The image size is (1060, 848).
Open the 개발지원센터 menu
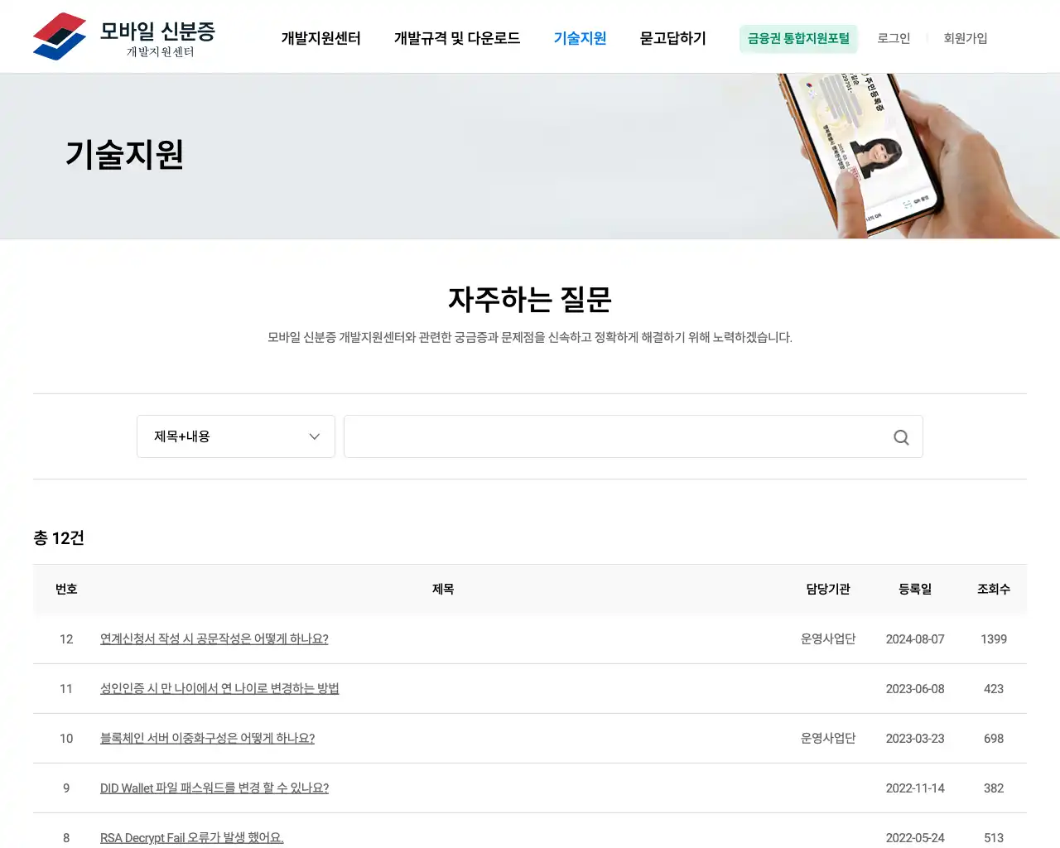pyautogui.click(x=320, y=38)
